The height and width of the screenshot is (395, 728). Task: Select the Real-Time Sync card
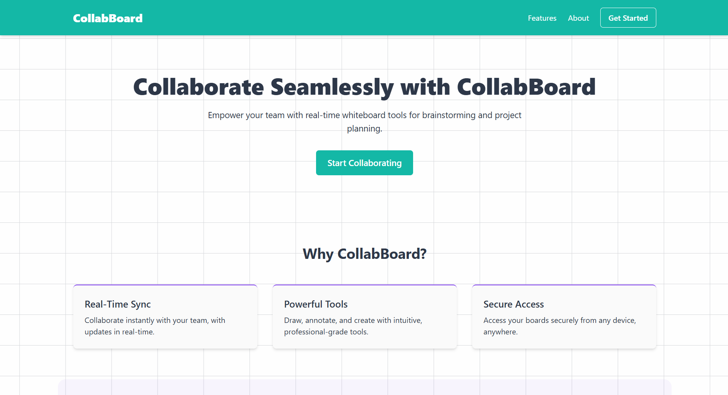(x=165, y=316)
